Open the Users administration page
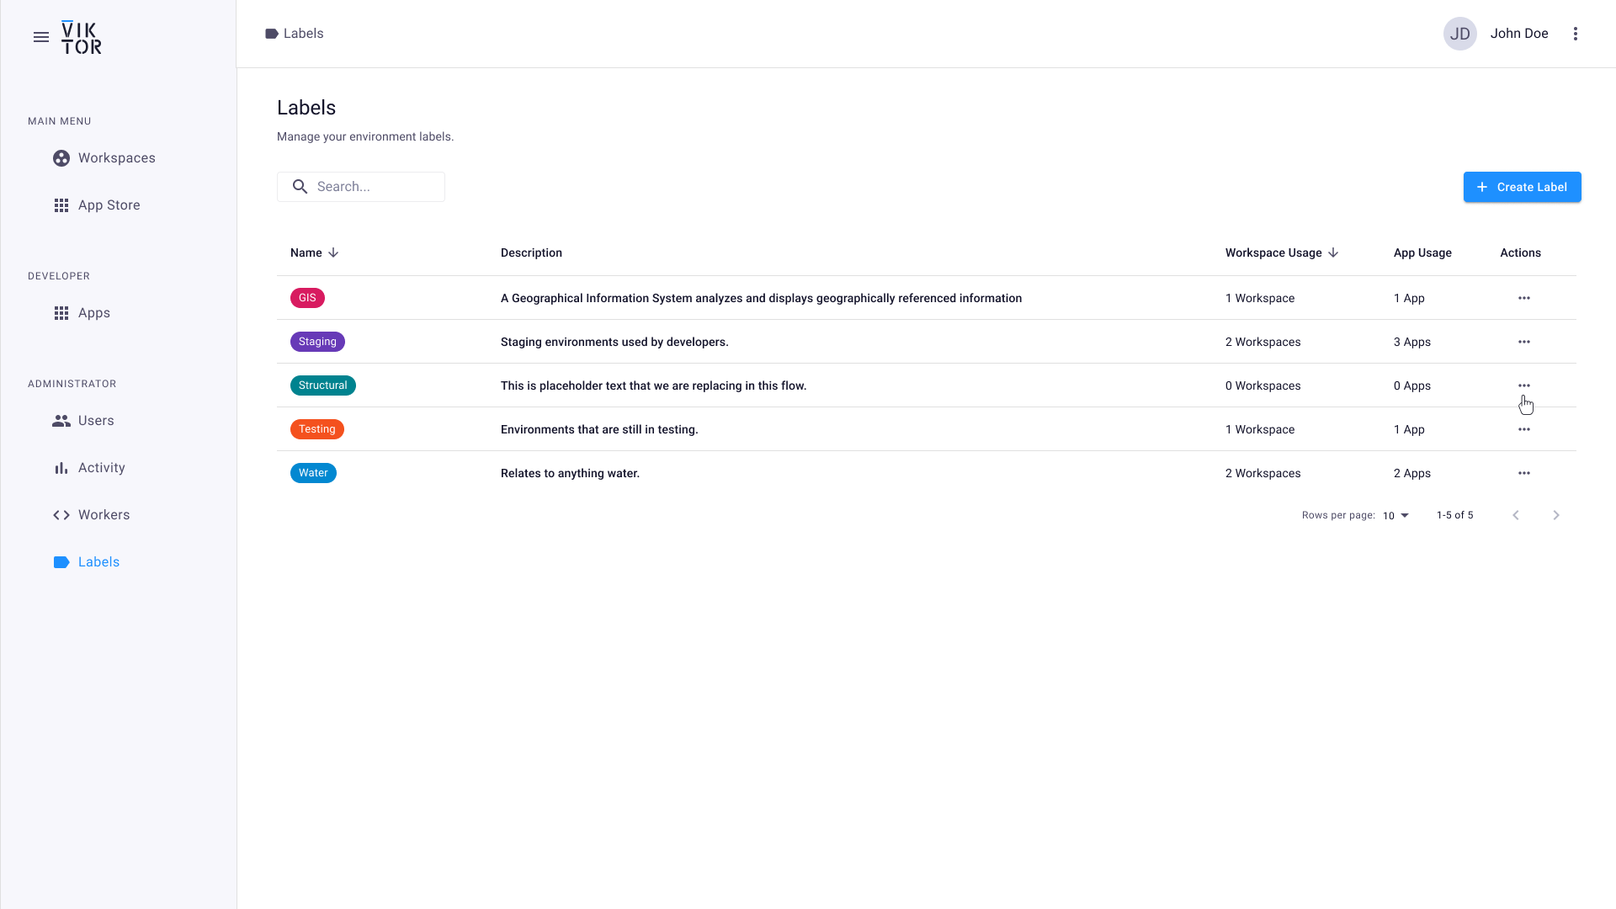Screen dimensions: 1616x909 [96, 420]
